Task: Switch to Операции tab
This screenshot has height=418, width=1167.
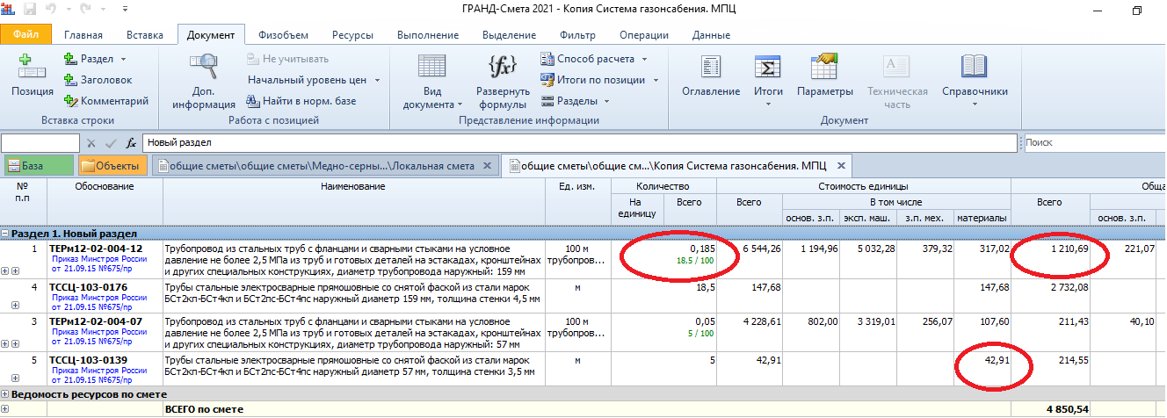Action: [643, 35]
